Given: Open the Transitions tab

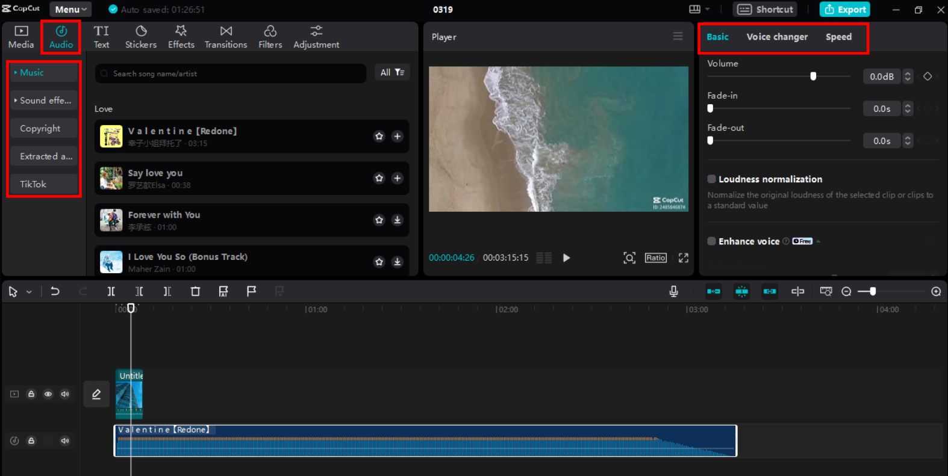Looking at the screenshot, I should 226,37.
